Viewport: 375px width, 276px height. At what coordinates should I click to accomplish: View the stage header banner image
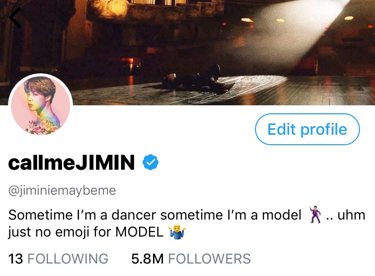(x=187, y=52)
